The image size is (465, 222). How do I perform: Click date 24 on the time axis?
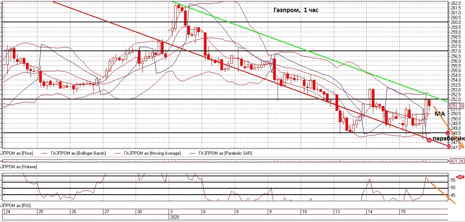pos(7,212)
